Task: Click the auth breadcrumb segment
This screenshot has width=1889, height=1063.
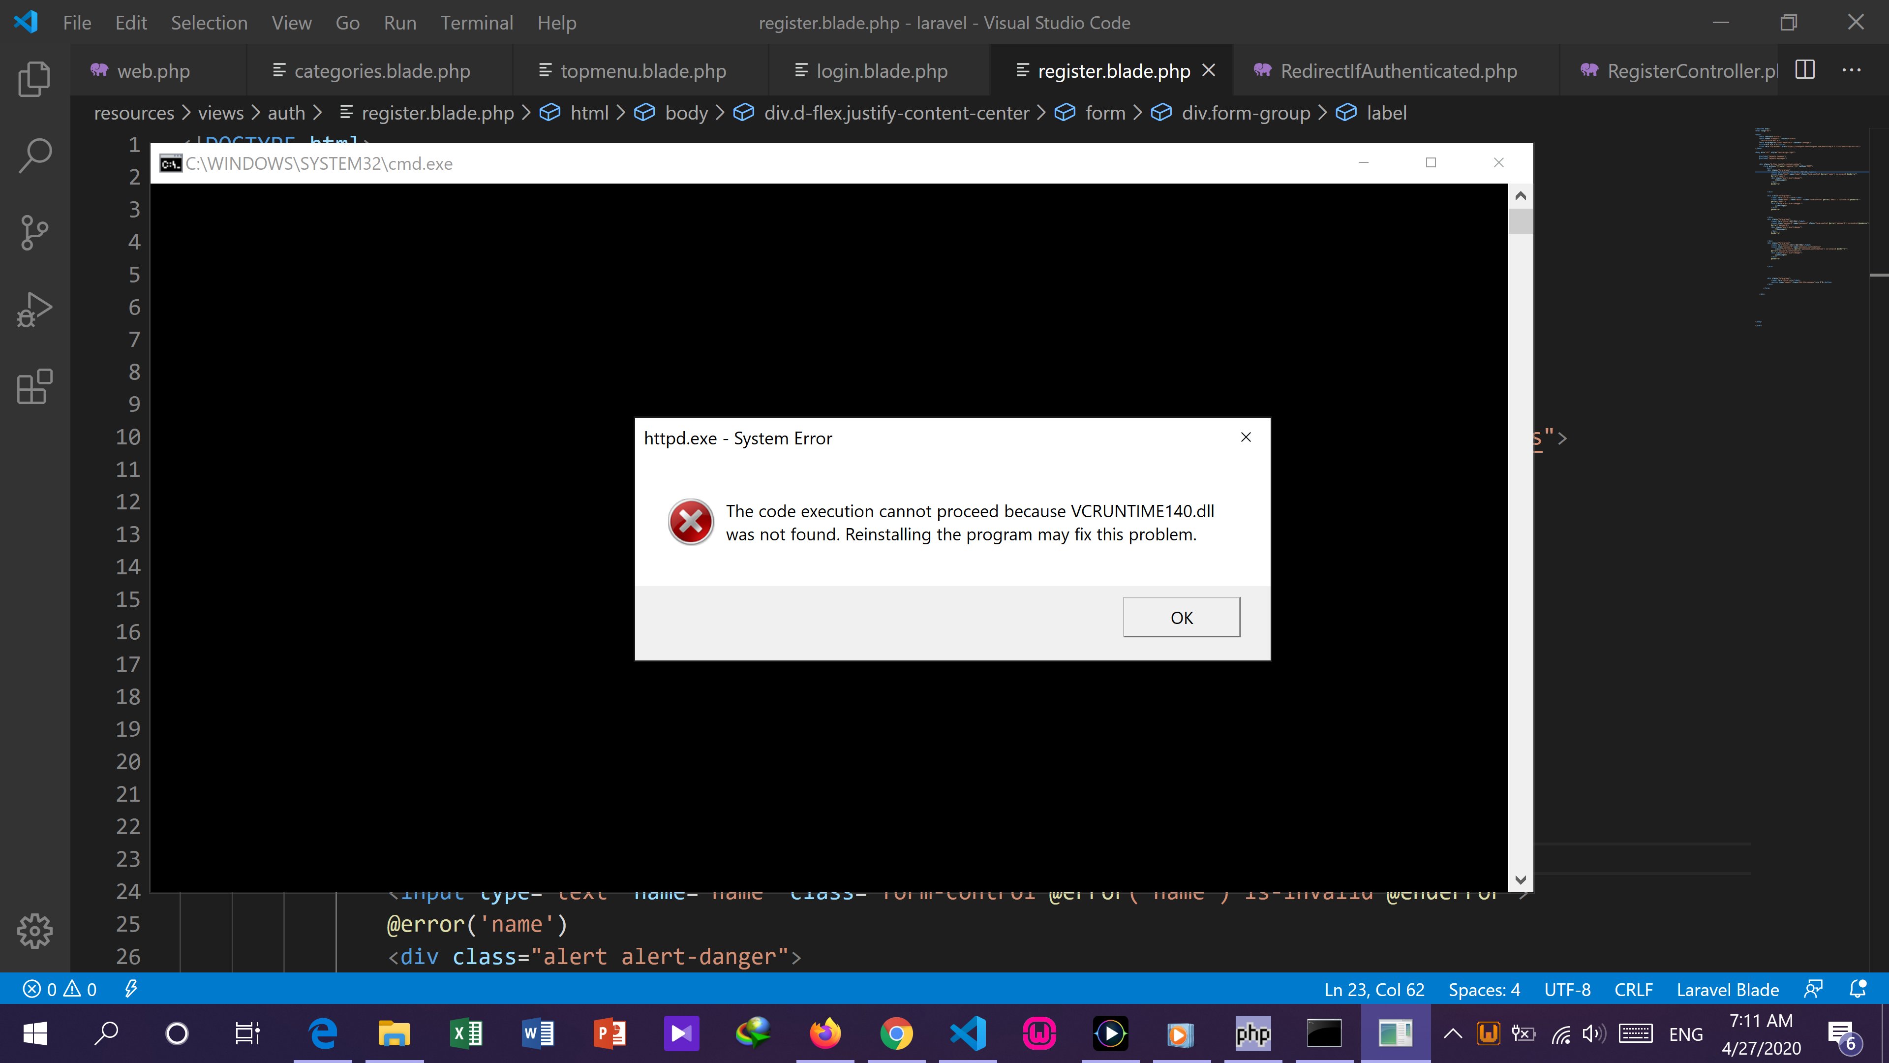Action: point(286,113)
